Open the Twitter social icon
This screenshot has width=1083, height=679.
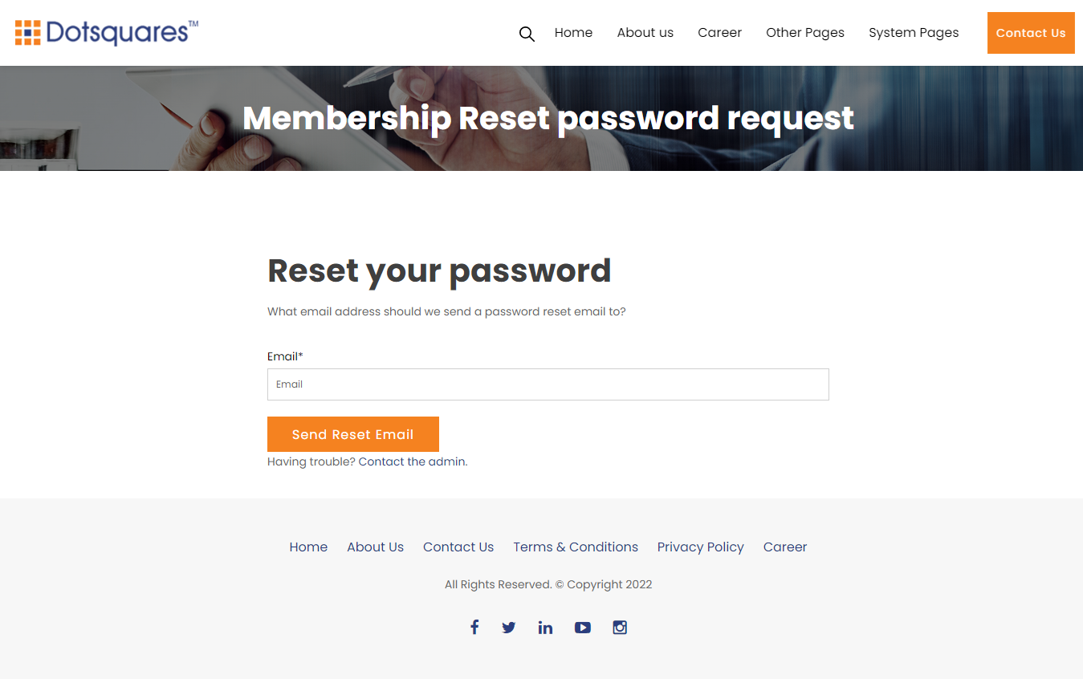[x=509, y=628]
